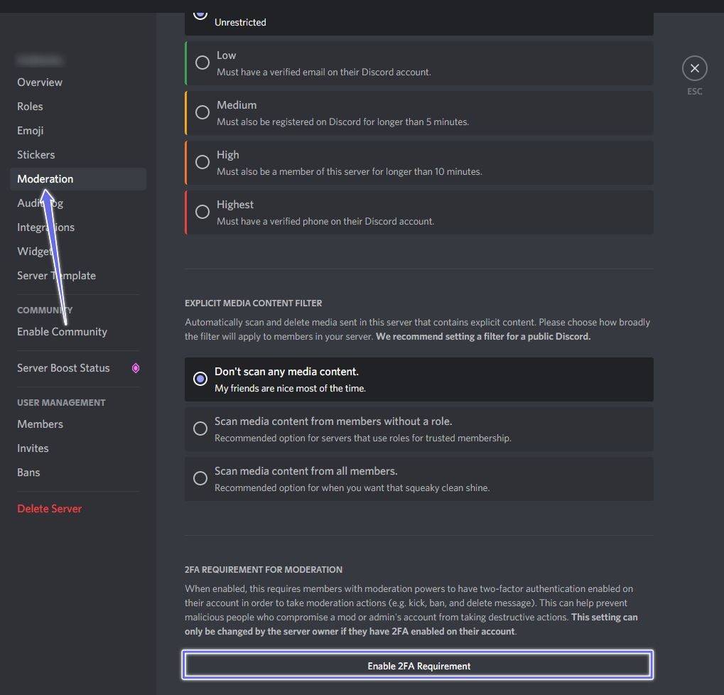Click Enable Community in sidebar
The width and height of the screenshot is (724, 695).
pos(62,332)
